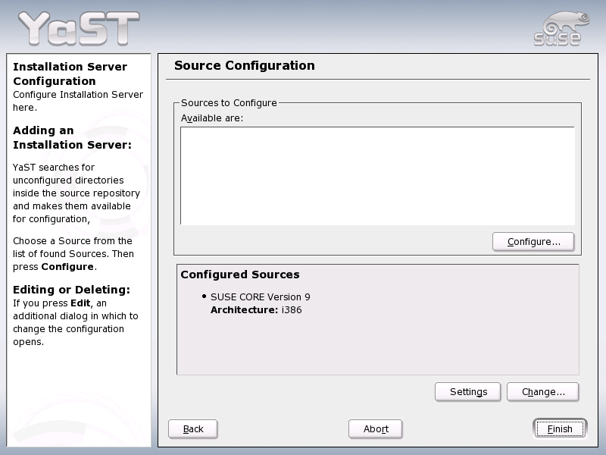Select the SUSE CORE Version 9 entry
Viewport: 606px width, 455px height.
coord(260,297)
